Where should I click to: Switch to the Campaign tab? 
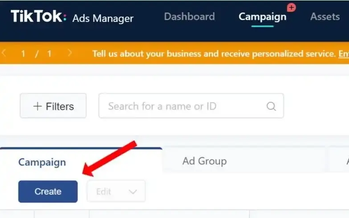pyautogui.click(x=42, y=162)
